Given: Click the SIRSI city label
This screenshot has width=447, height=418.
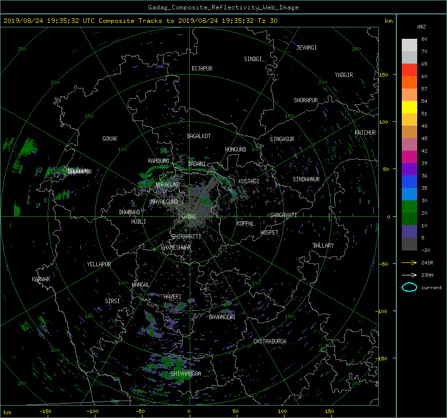Looking at the screenshot, I should point(112,301).
